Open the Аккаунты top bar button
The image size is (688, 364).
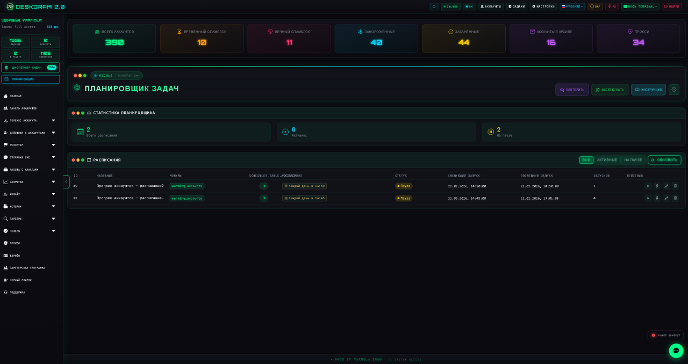491,6
